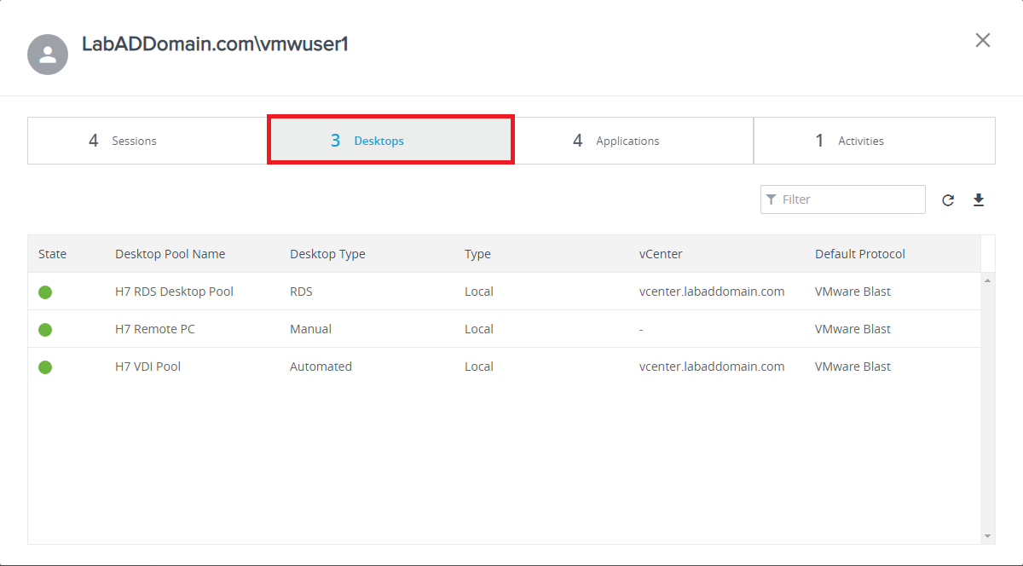The width and height of the screenshot is (1023, 566).
Task: Click green state dot for H7 RDS Desktop Pool
Action: (x=45, y=292)
